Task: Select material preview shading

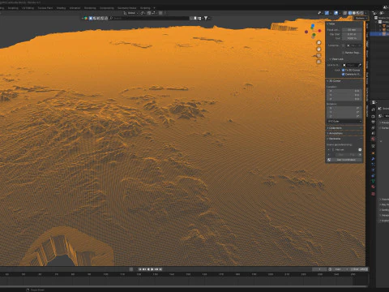Action: [x=358, y=13]
